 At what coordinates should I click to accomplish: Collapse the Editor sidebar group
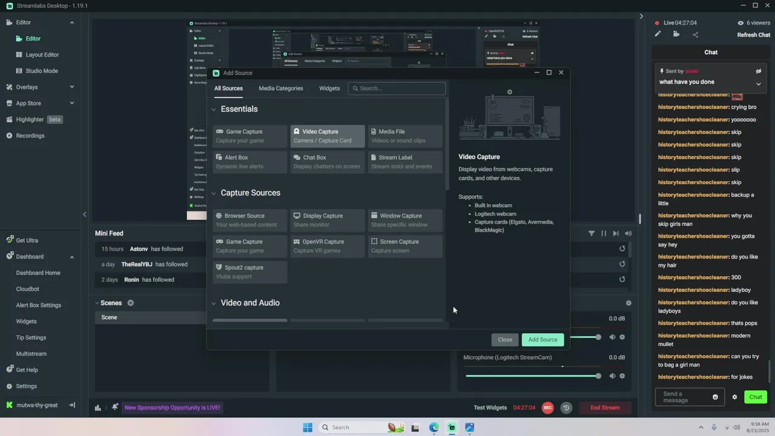71,22
